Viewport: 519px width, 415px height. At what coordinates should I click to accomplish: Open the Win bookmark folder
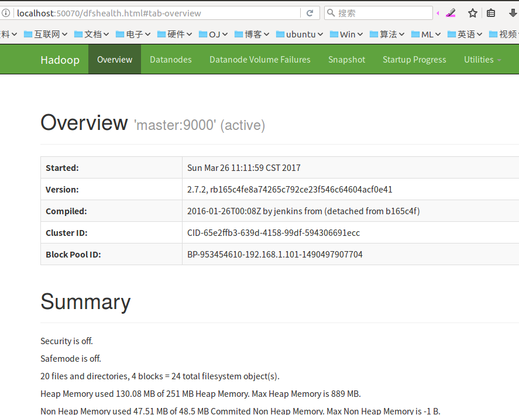click(x=346, y=34)
